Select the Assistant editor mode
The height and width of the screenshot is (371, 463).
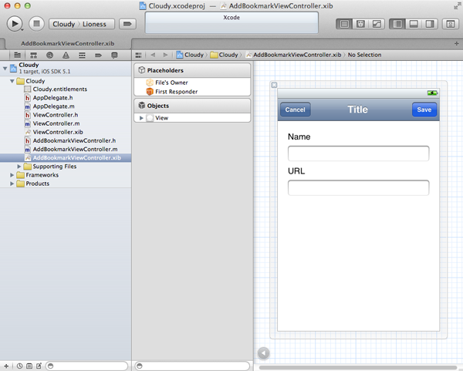tap(360, 24)
